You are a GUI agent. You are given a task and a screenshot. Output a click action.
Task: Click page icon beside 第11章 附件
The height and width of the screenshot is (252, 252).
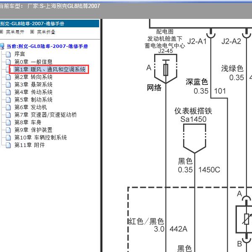point(8,145)
